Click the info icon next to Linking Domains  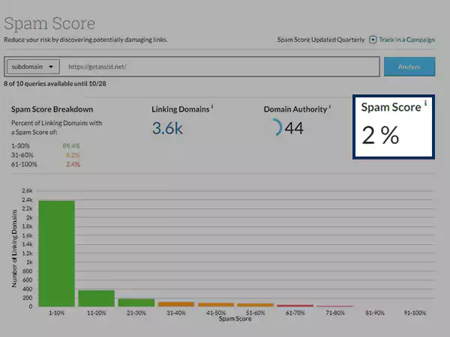pyautogui.click(x=212, y=108)
